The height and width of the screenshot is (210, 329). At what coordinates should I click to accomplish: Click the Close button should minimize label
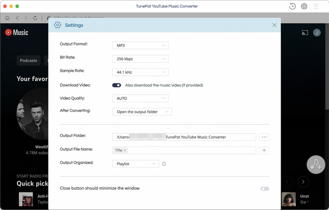pyautogui.click(x=100, y=188)
